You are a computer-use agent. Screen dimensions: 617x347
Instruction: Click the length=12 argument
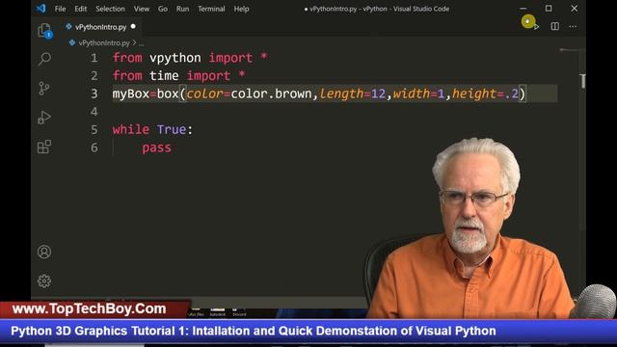[x=352, y=93]
